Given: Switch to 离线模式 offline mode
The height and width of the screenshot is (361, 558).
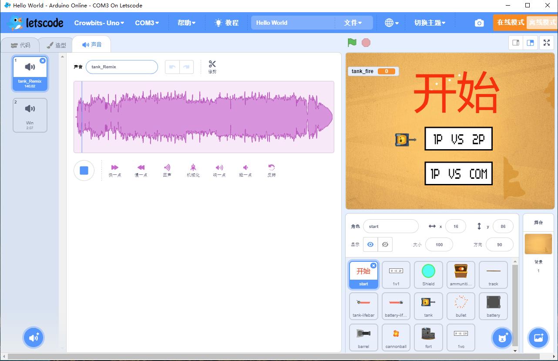Looking at the screenshot, I should click(x=542, y=22).
